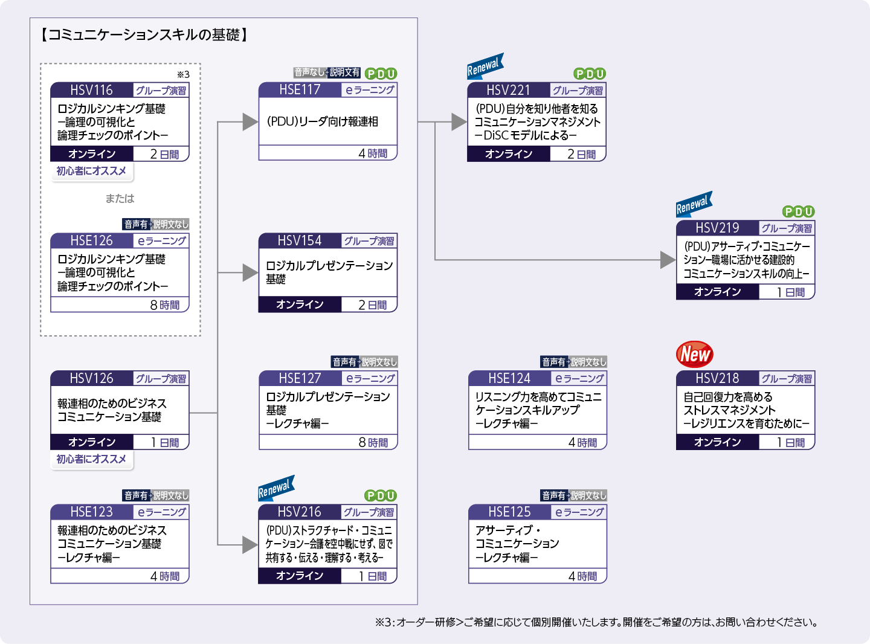Click the オンライン label on HSV154
Viewport: 870px width, 644px height.
[300, 304]
